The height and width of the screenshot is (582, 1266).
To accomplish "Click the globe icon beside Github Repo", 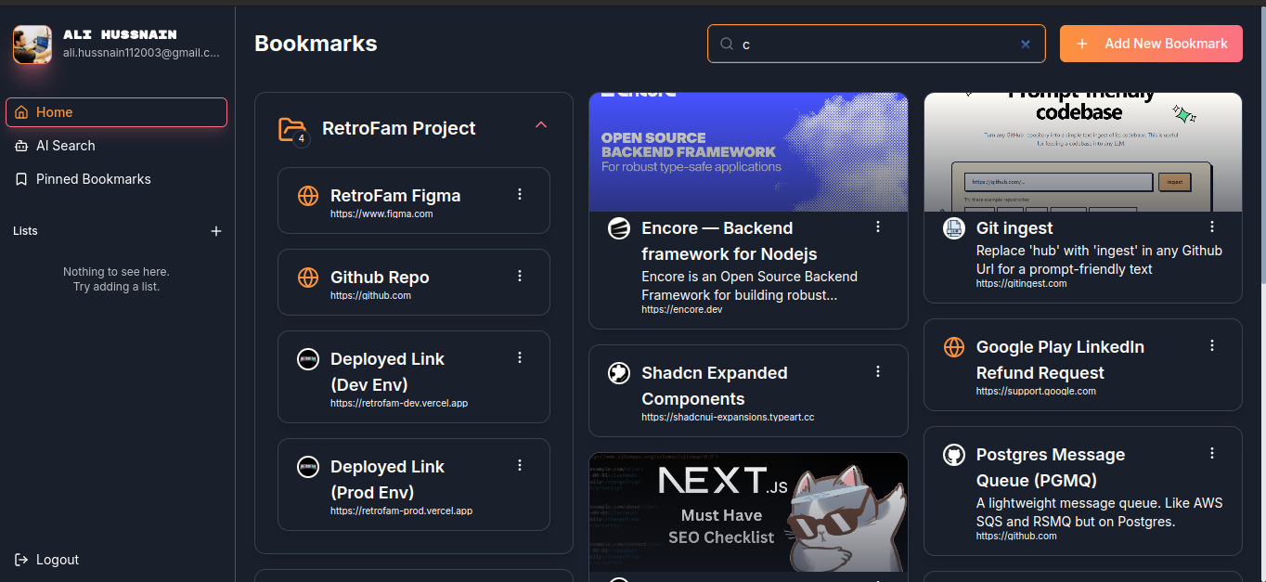I will point(308,278).
